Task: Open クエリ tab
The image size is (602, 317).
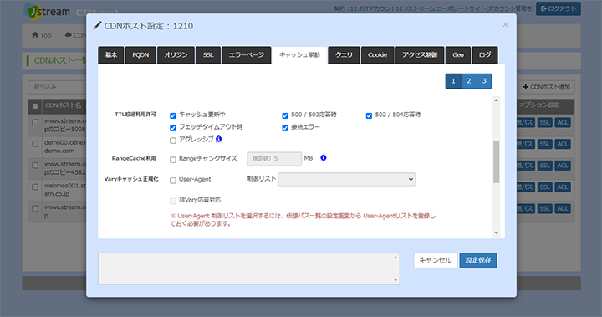Action: [344, 55]
